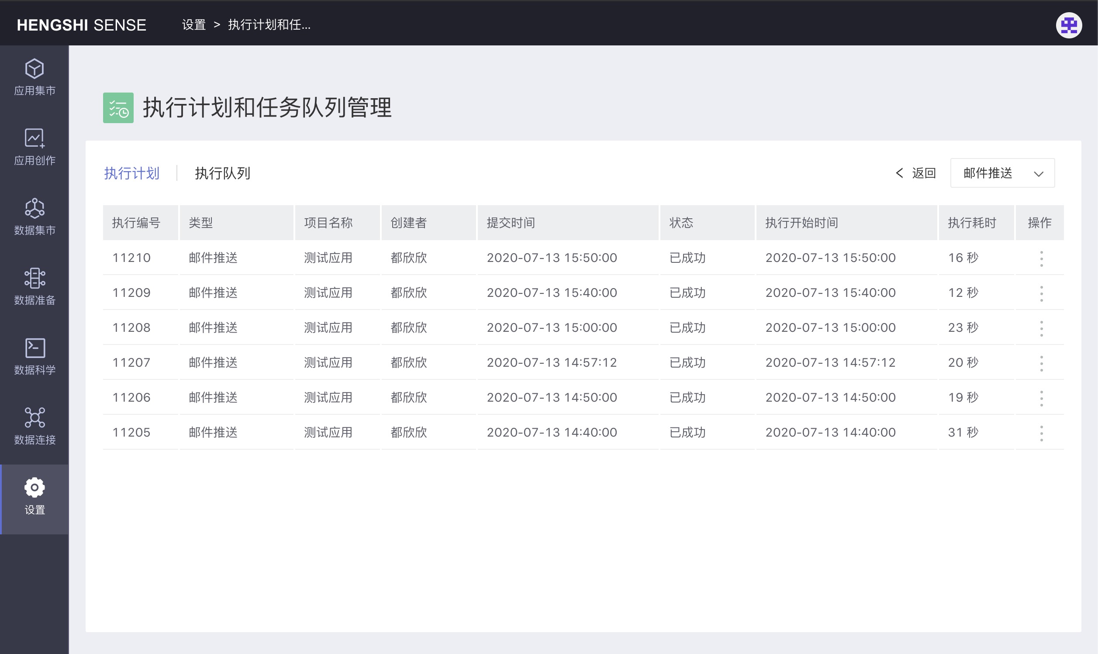Click duration 19 秒 in row 11206
This screenshot has width=1098, height=654.
coord(963,398)
